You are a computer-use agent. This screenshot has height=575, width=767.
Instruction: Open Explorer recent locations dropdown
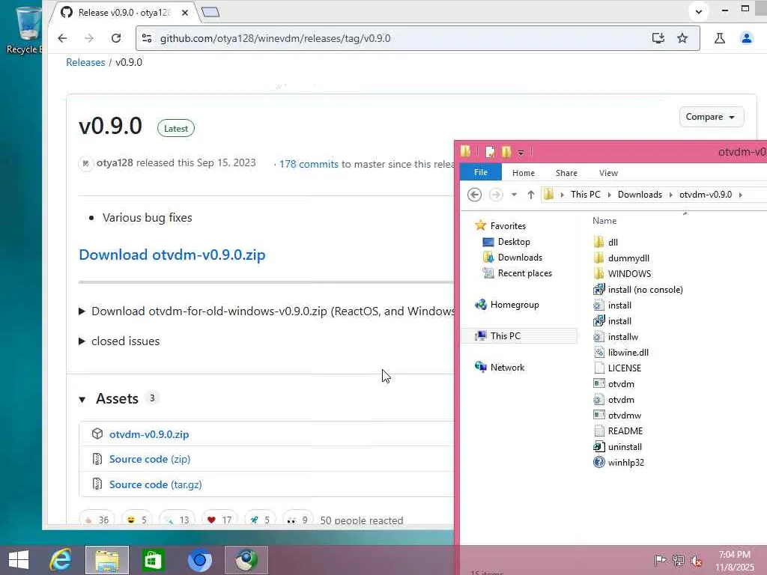514,195
